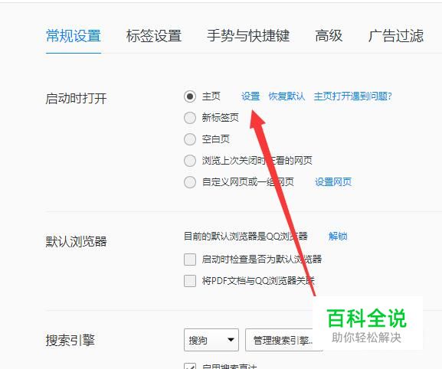This screenshot has width=442, height=369.
Task: Click the 解锁 default browser link
Action: click(x=338, y=236)
